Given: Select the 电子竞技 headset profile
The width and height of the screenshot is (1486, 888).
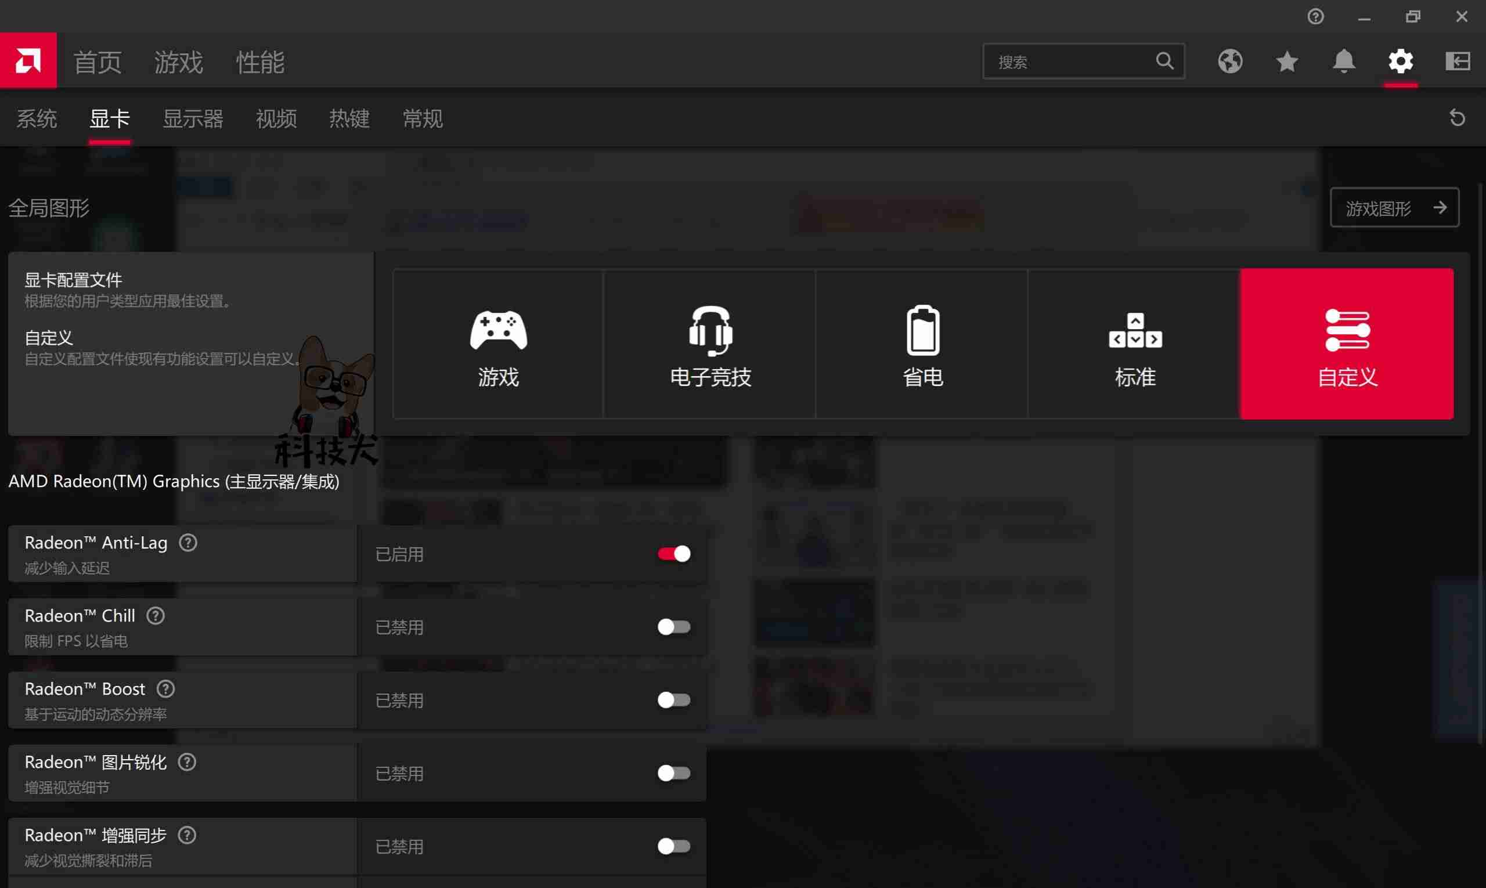Looking at the screenshot, I should click(x=710, y=344).
